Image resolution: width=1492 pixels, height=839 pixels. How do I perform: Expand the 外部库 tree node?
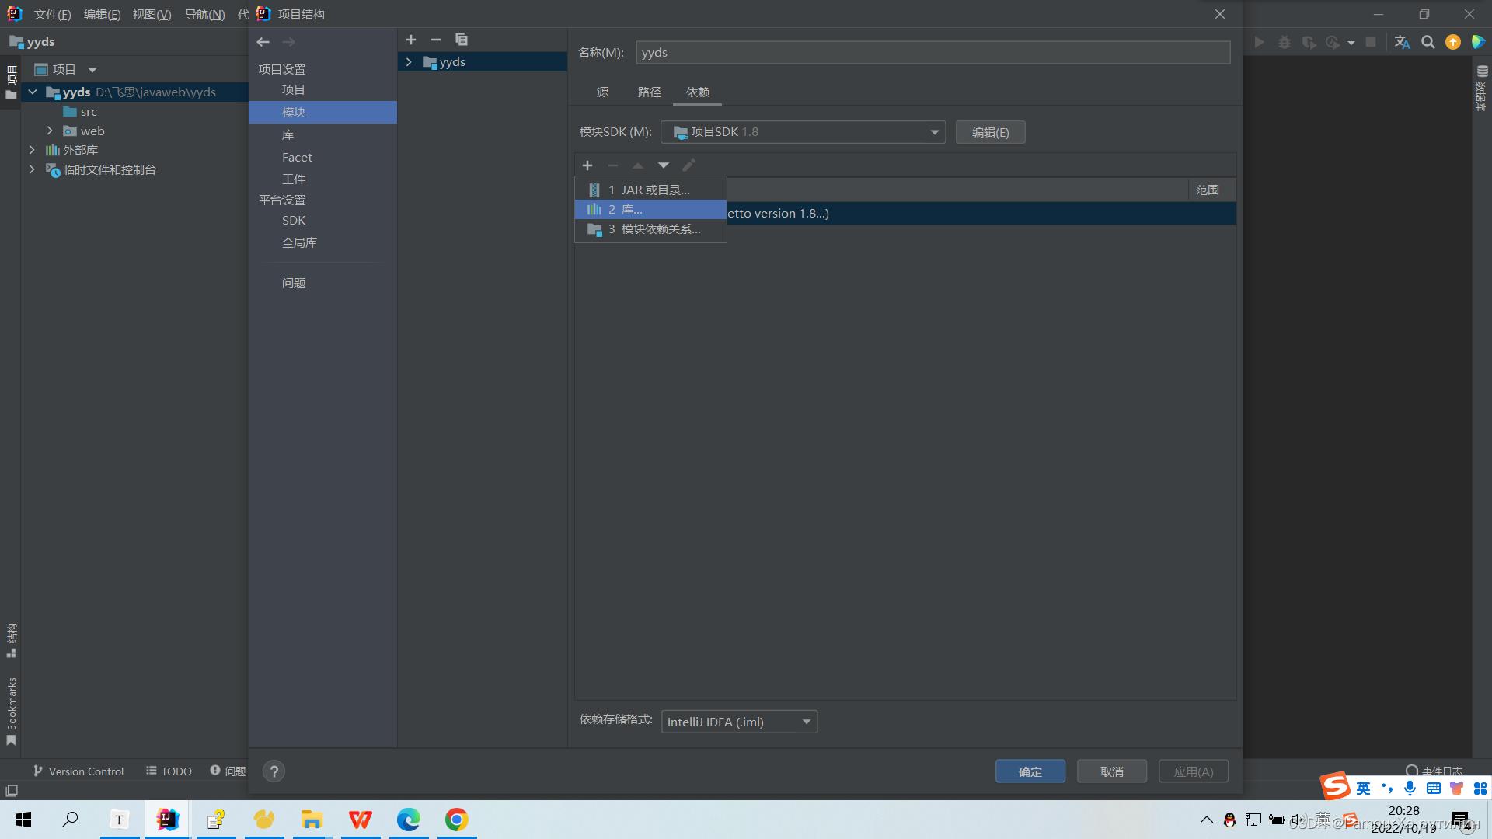pos(32,150)
